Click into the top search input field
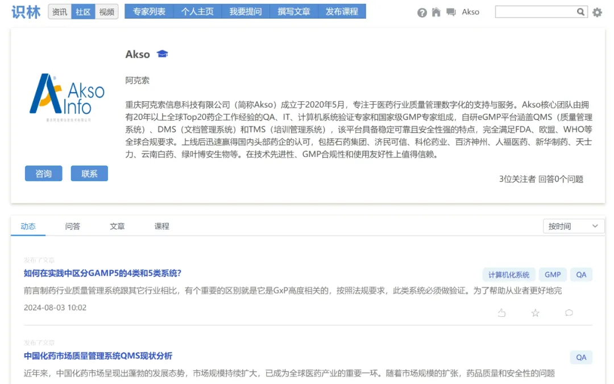The width and height of the screenshot is (614, 384). pyautogui.click(x=534, y=12)
